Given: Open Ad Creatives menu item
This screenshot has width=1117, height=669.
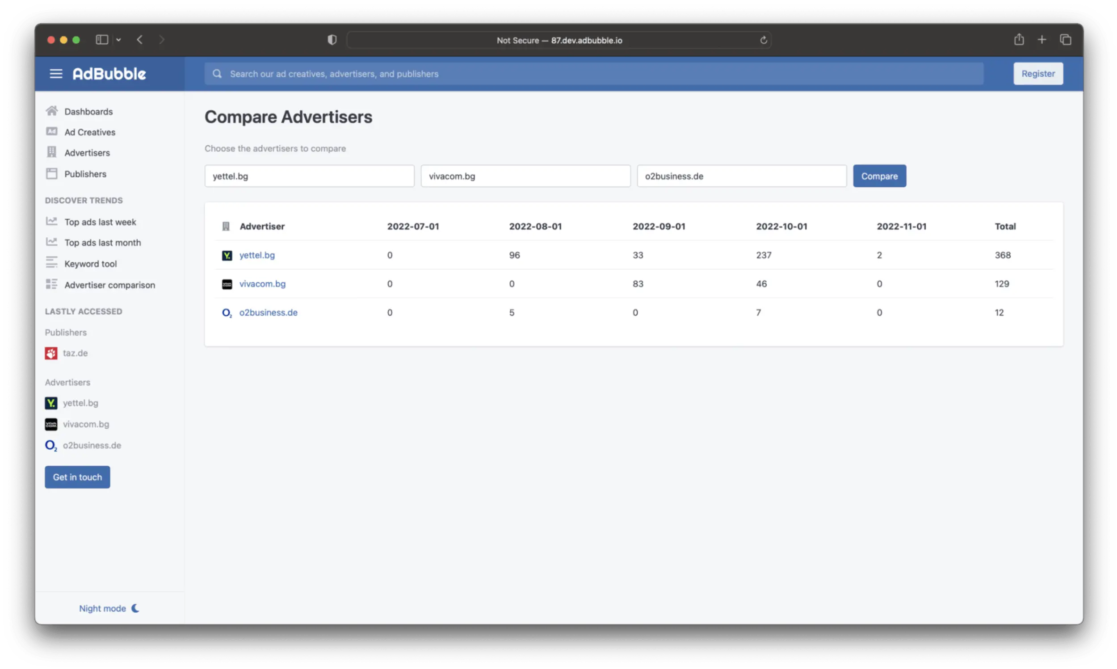Looking at the screenshot, I should [x=90, y=132].
